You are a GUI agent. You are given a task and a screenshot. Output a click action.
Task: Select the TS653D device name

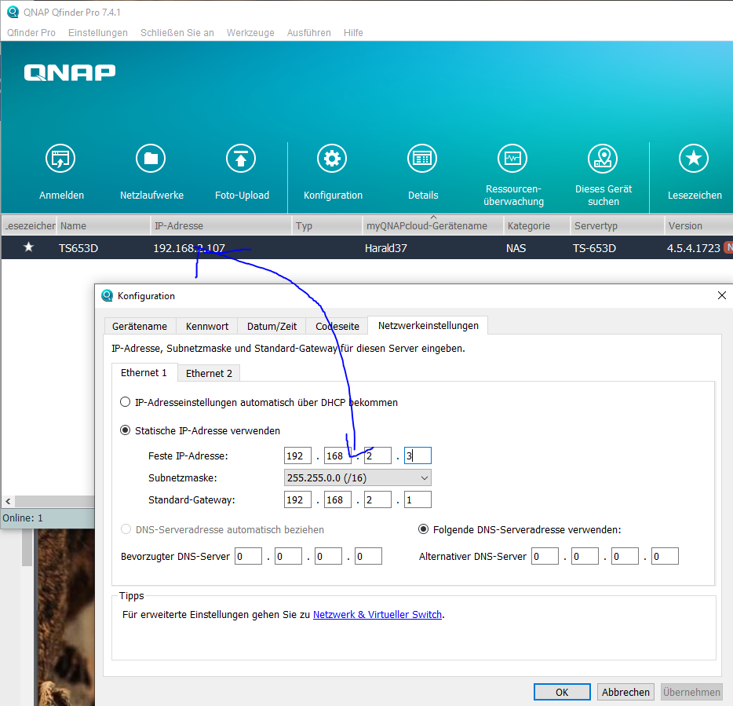pyautogui.click(x=78, y=248)
